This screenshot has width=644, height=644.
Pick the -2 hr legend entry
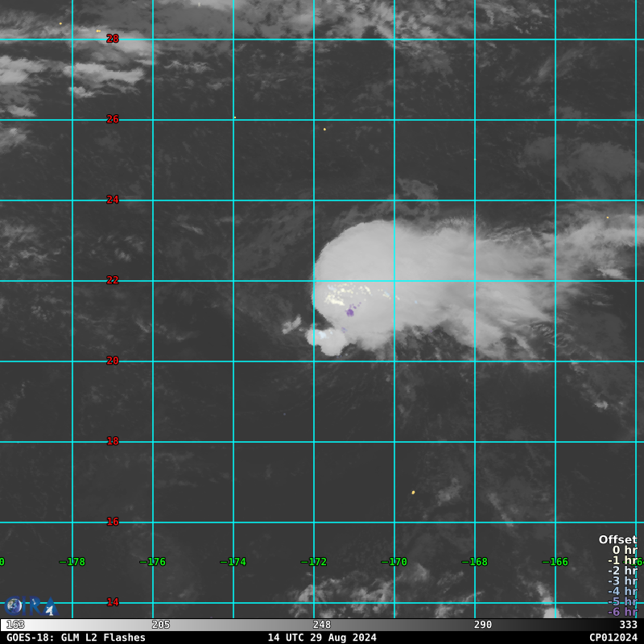(x=622, y=571)
